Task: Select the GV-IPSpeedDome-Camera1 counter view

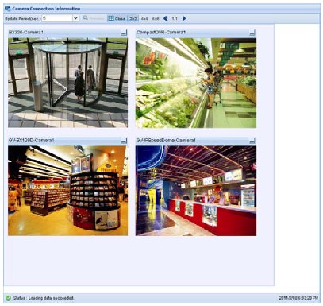Action: click(x=196, y=191)
